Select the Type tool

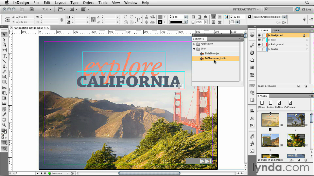4,56
